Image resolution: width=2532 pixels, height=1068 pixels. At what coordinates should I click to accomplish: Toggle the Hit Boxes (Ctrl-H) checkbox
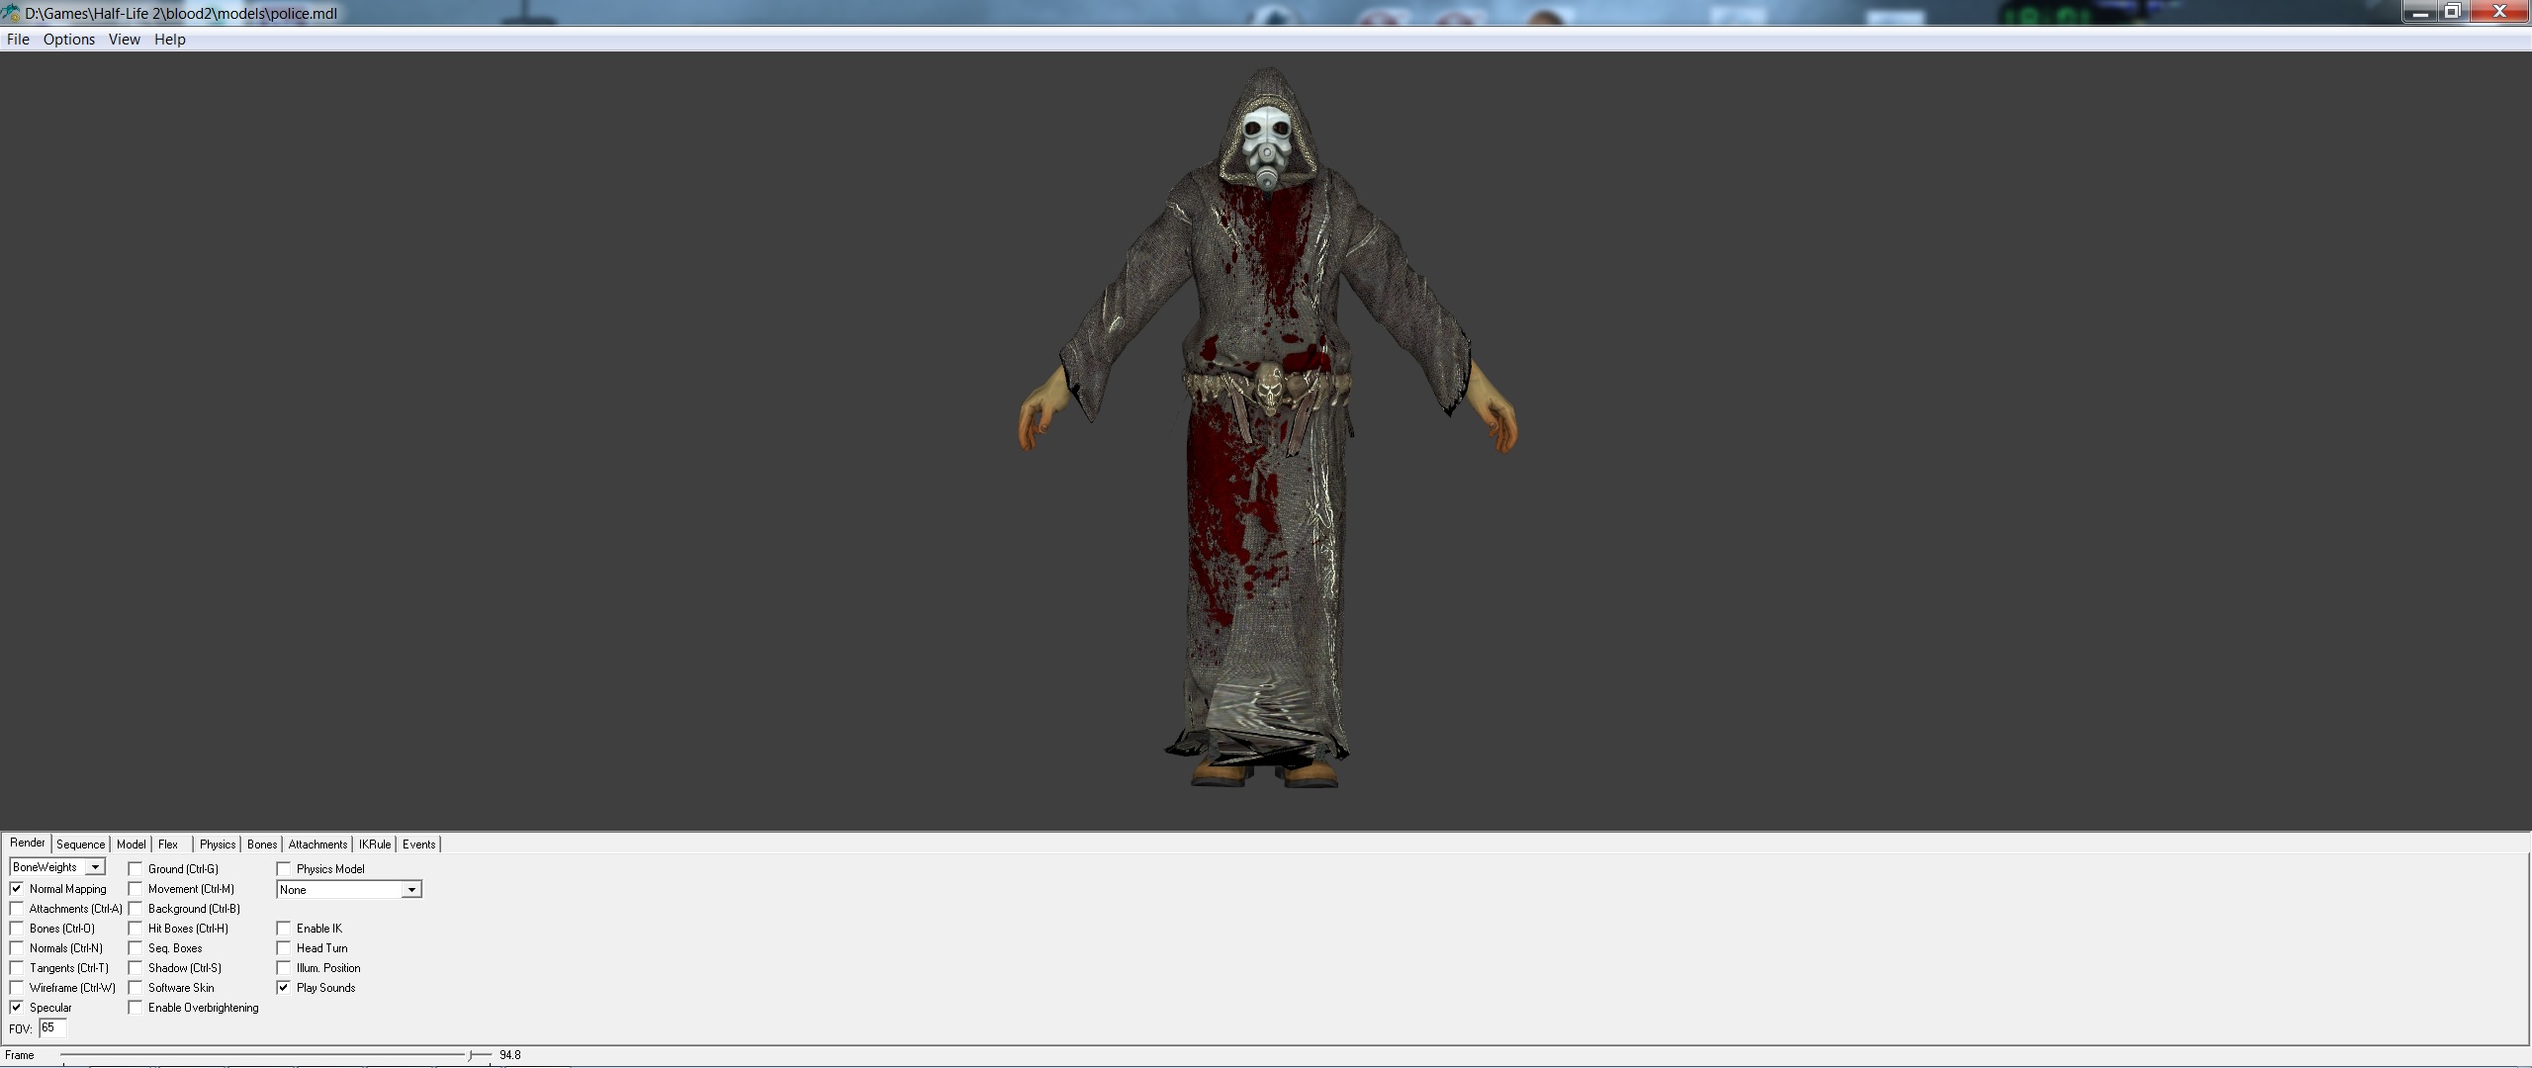coord(136,928)
